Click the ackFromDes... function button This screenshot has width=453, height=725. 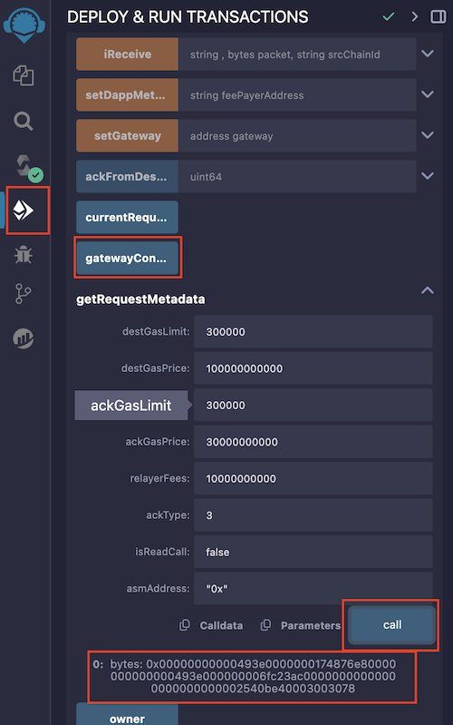tap(128, 176)
